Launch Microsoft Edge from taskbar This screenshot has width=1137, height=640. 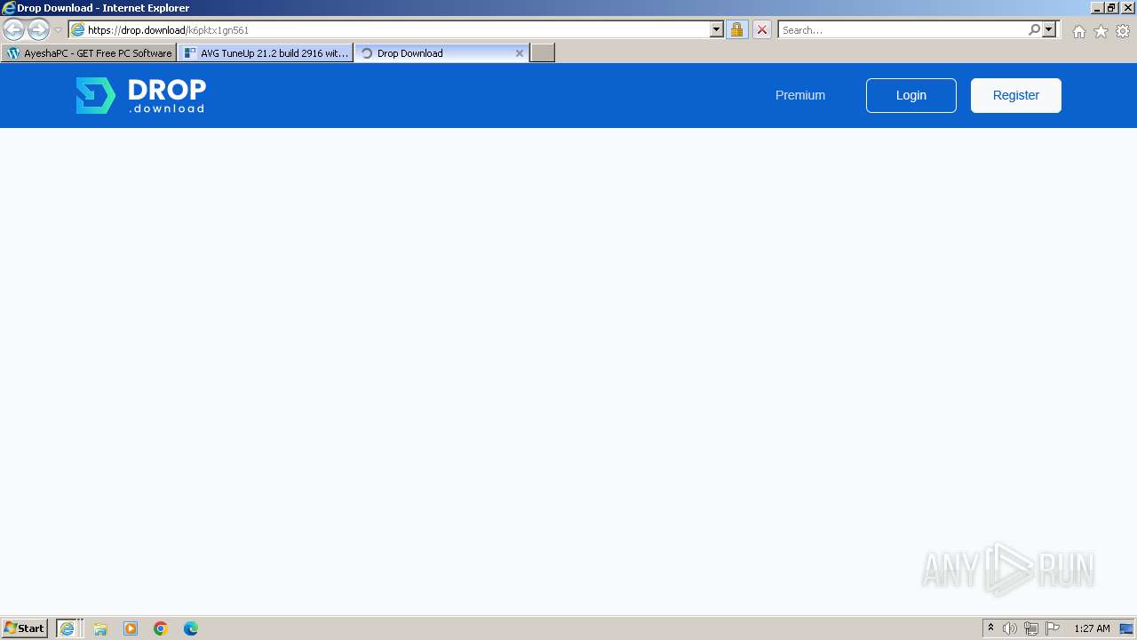coord(191,628)
